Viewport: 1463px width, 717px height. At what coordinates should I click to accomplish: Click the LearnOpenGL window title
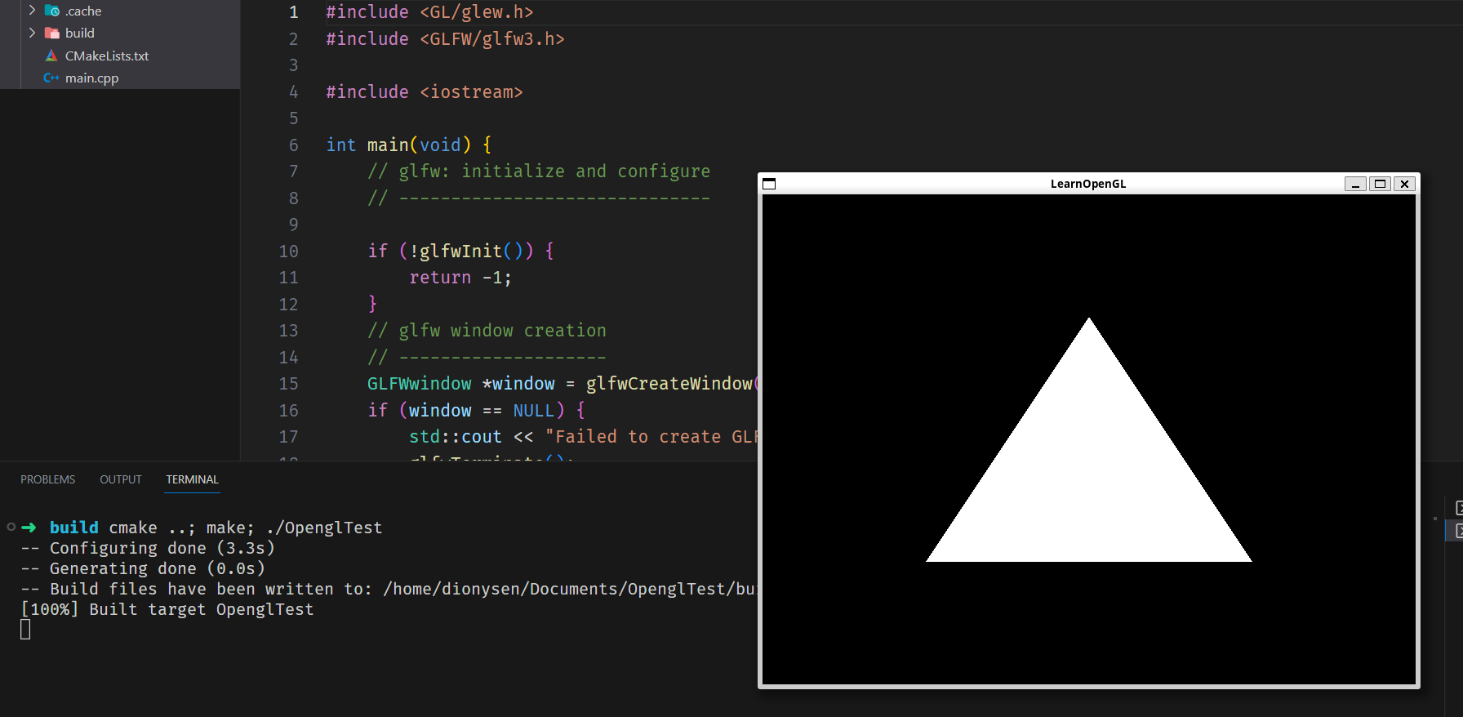pyautogui.click(x=1088, y=184)
